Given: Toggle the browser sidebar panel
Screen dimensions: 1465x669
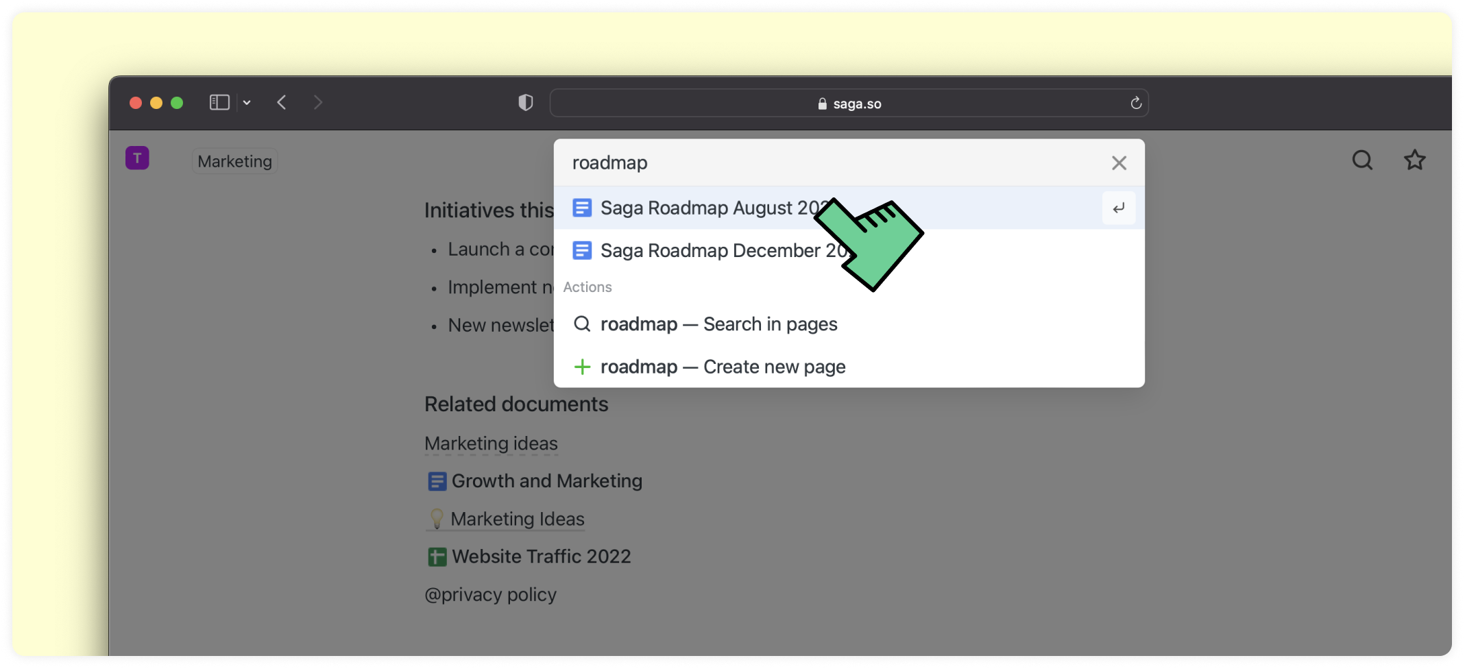Looking at the screenshot, I should (219, 103).
